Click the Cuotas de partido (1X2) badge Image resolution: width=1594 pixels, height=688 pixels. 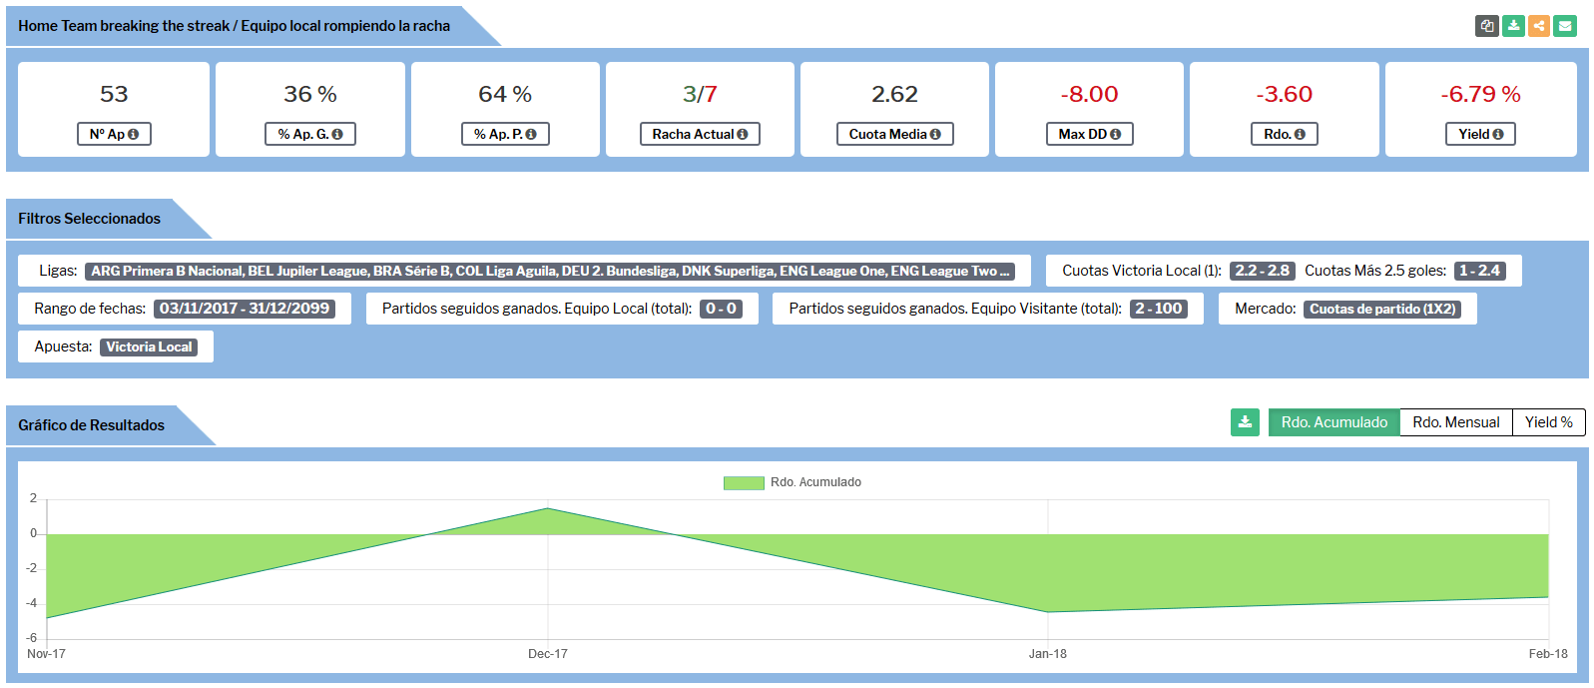click(1381, 309)
